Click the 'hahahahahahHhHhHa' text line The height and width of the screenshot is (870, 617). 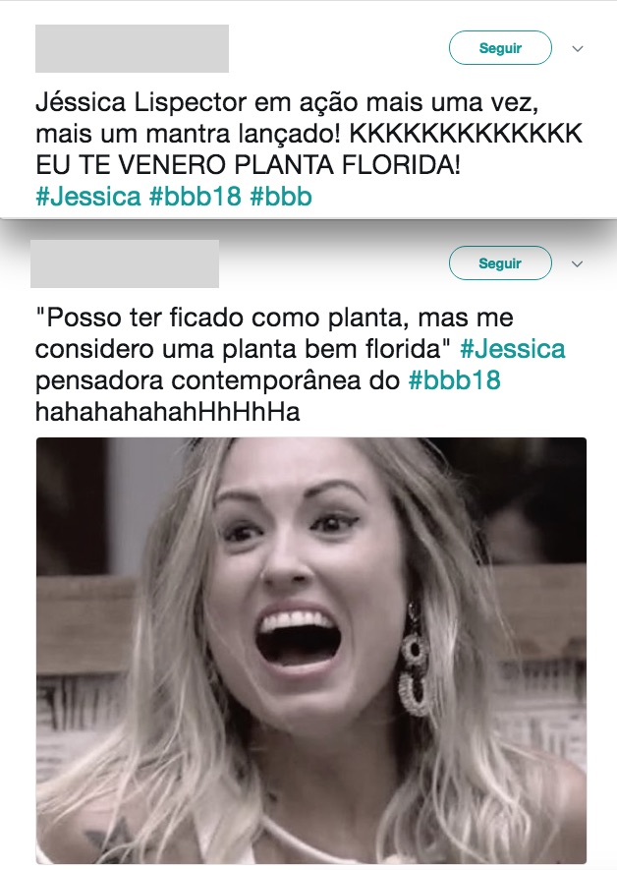click(x=168, y=412)
